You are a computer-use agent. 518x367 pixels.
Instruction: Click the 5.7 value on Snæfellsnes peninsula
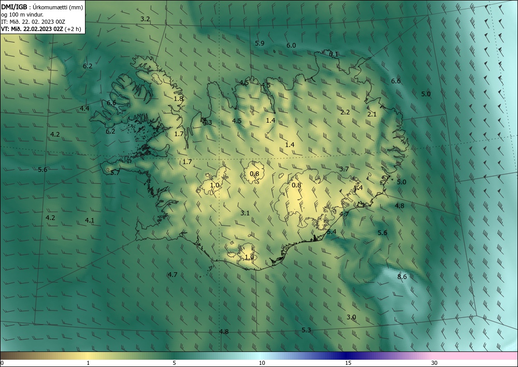click(115, 172)
